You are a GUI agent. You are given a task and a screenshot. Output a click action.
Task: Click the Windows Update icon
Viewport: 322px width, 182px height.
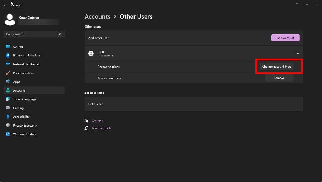[8, 134]
